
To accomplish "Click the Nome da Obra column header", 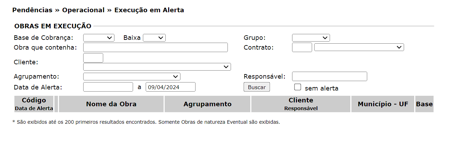I will 111,104.
